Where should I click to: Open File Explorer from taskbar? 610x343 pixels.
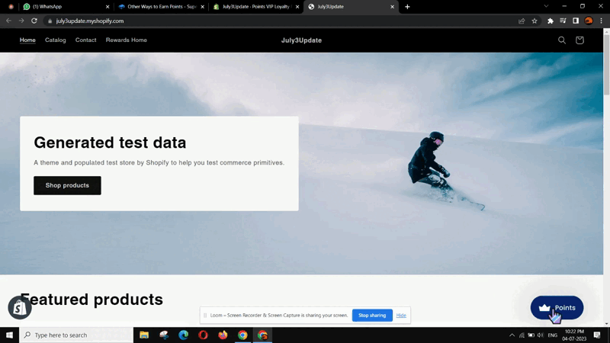click(144, 335)
